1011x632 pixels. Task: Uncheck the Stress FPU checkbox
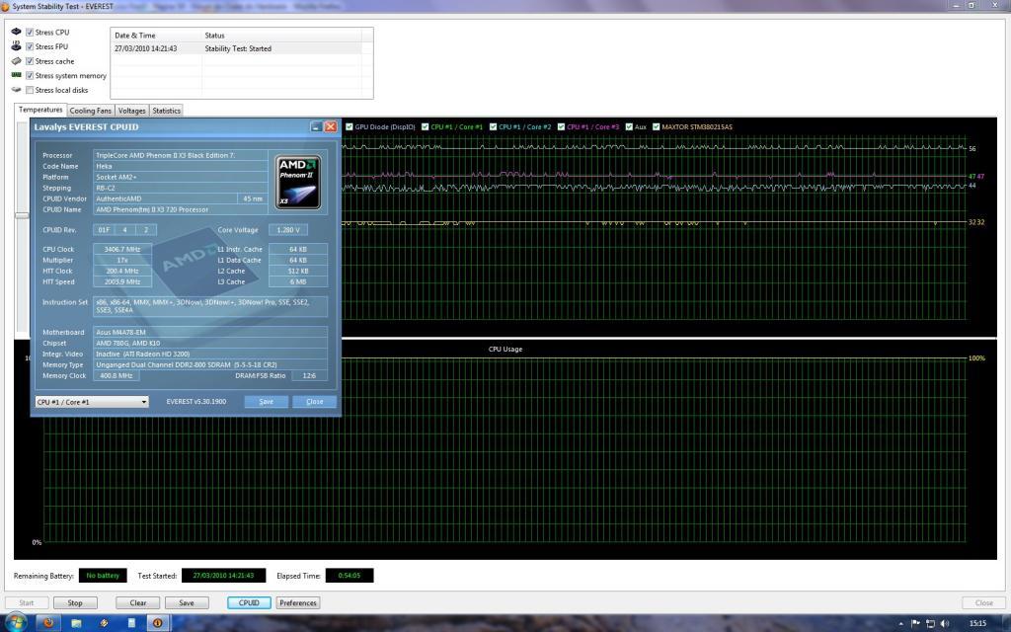pos(30,46)
